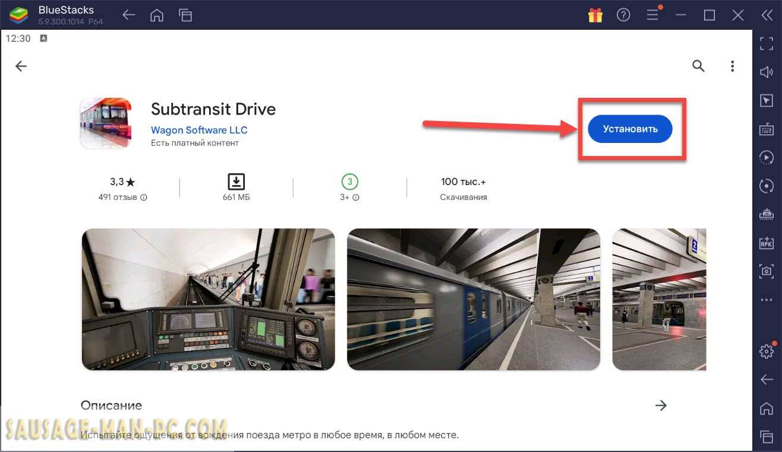The width and height of the screenshot is (782, 452).
Task: Click the circular rotate arrows sidebar icon
Action: pos(767,186)
